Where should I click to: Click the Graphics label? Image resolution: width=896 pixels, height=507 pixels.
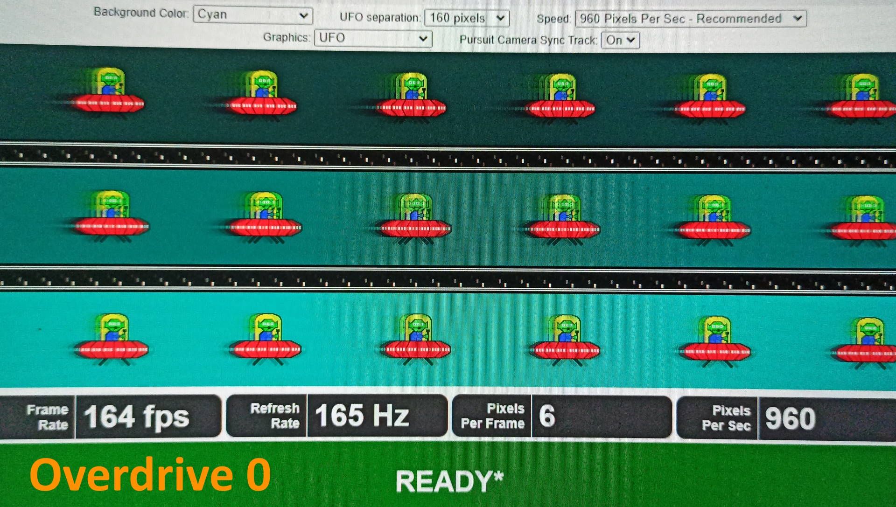[286, 37]
